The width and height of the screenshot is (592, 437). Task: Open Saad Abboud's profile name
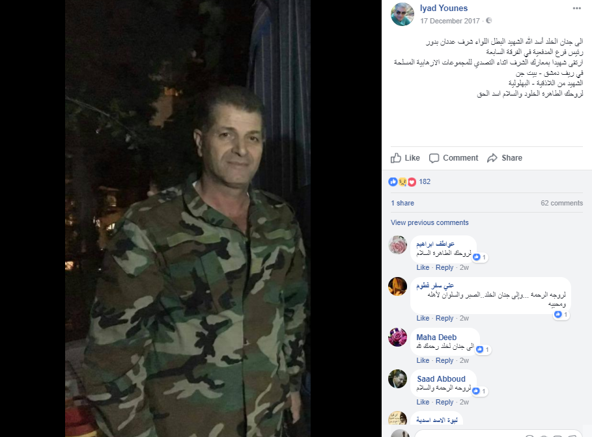(x=441, y=379)
